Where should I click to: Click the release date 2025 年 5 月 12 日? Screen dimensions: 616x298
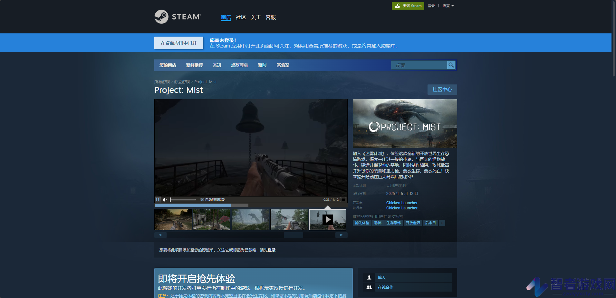click(402, 194)
